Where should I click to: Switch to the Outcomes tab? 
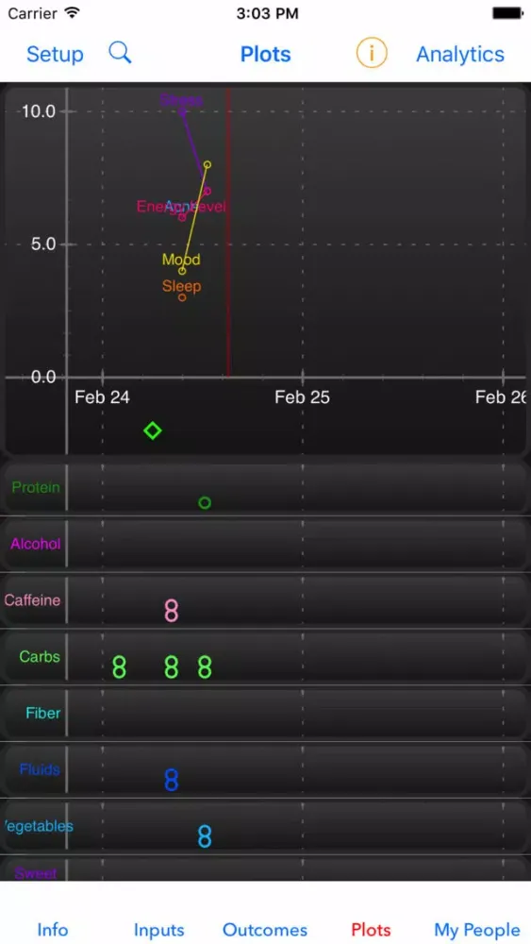click(265, 930)
